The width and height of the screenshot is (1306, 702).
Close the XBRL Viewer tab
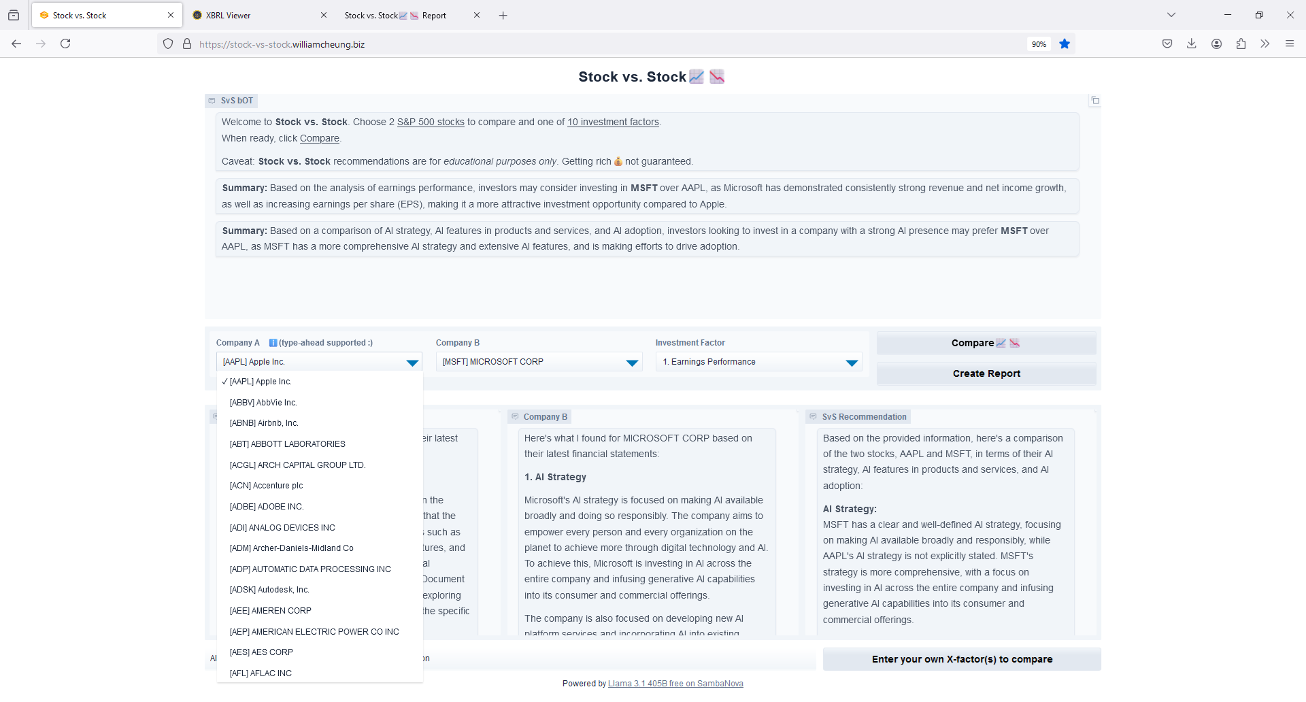coord(324,15)
